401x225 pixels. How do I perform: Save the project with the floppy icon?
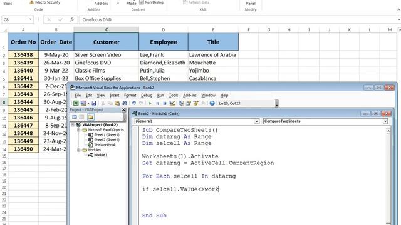[94, 103]
